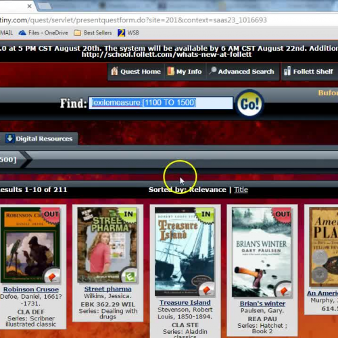This screenshot has height=338, width=338.
Task: Click the quick-look icon on Robinson Crusoe cover
Action: point(51,275)
